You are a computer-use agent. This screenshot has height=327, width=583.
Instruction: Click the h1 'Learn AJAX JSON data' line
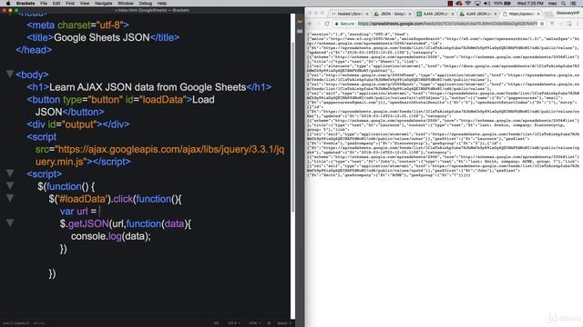[x=148, y=87]
